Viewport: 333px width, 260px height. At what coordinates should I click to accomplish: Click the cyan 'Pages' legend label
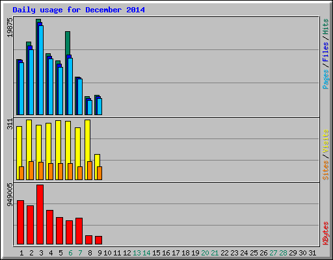325,79
